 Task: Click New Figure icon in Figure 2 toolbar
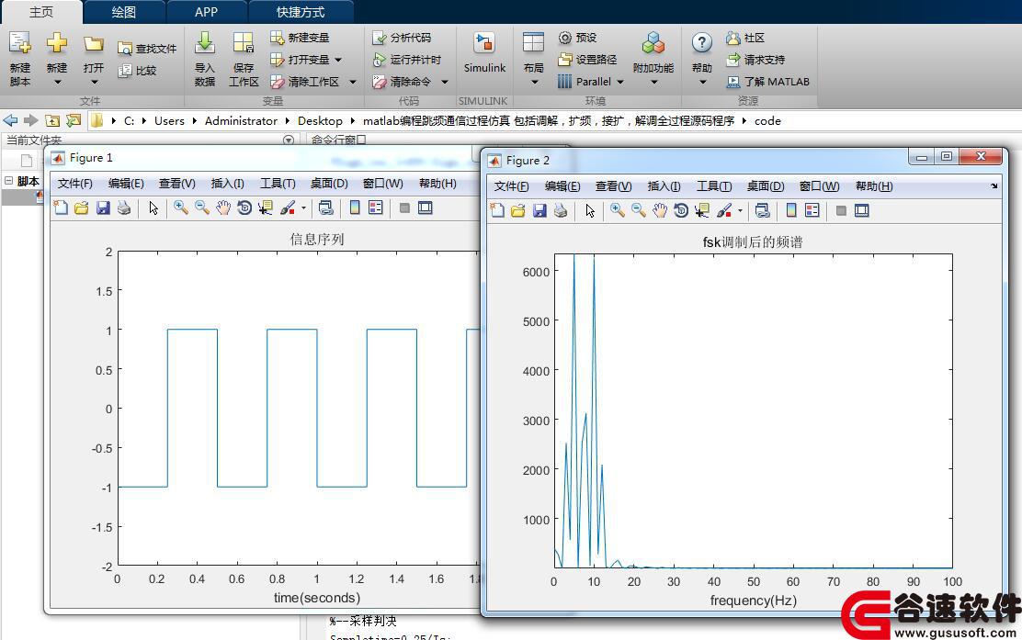(x=497, y=210)
